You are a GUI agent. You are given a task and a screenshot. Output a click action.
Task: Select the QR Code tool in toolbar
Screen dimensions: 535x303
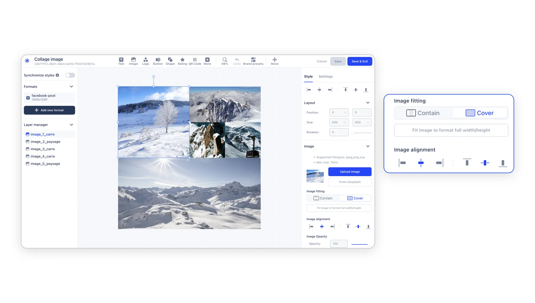195,61
